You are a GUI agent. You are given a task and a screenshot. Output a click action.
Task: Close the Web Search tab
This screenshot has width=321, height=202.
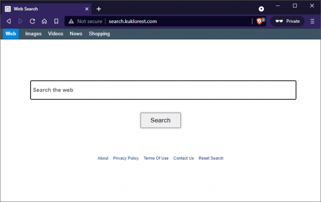coord(87,9)
